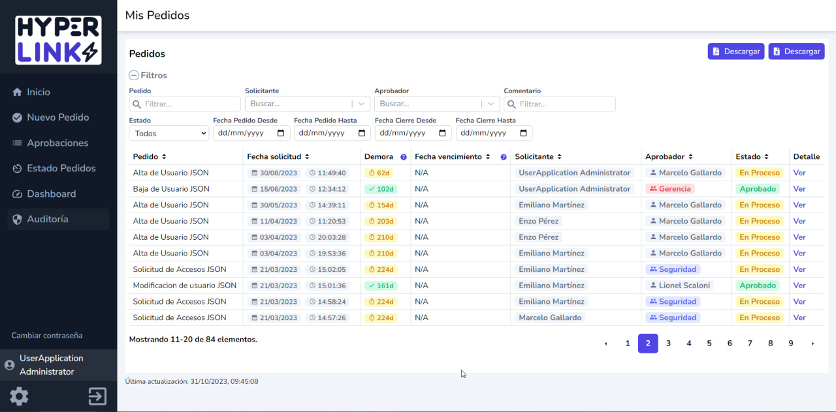Screen dimensions: 836x412
Task: Open the Estado dropdown showing Todos
Action: tap(169, 133)
